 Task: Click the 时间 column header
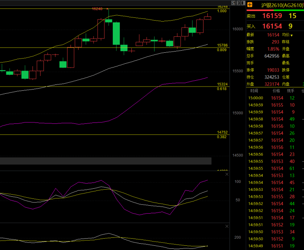(254, 91)
